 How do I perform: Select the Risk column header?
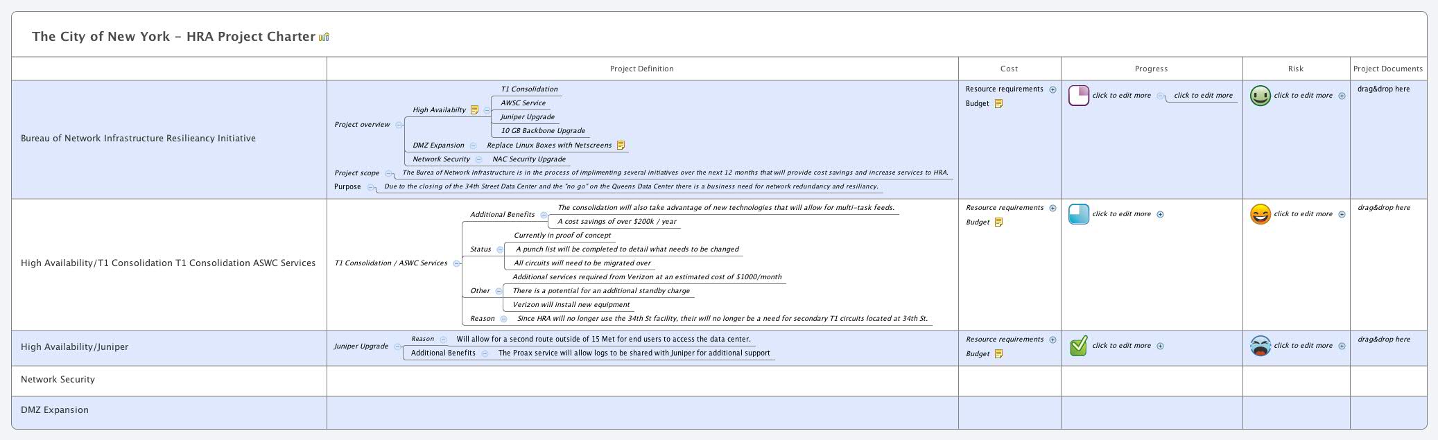(x=1296, y=69)
